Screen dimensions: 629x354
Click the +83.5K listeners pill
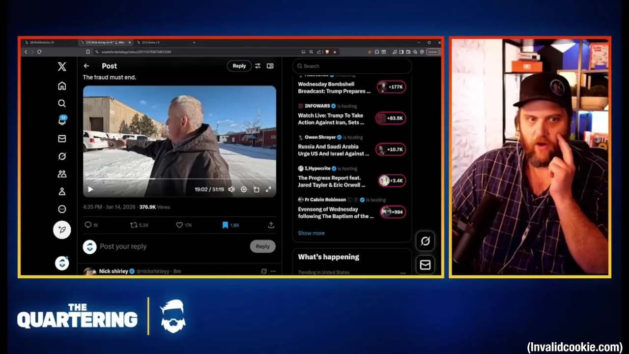pos(391,118)
